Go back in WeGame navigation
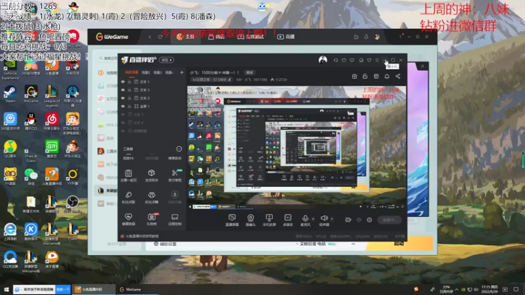Screen dimensions: 525x295 150,37
